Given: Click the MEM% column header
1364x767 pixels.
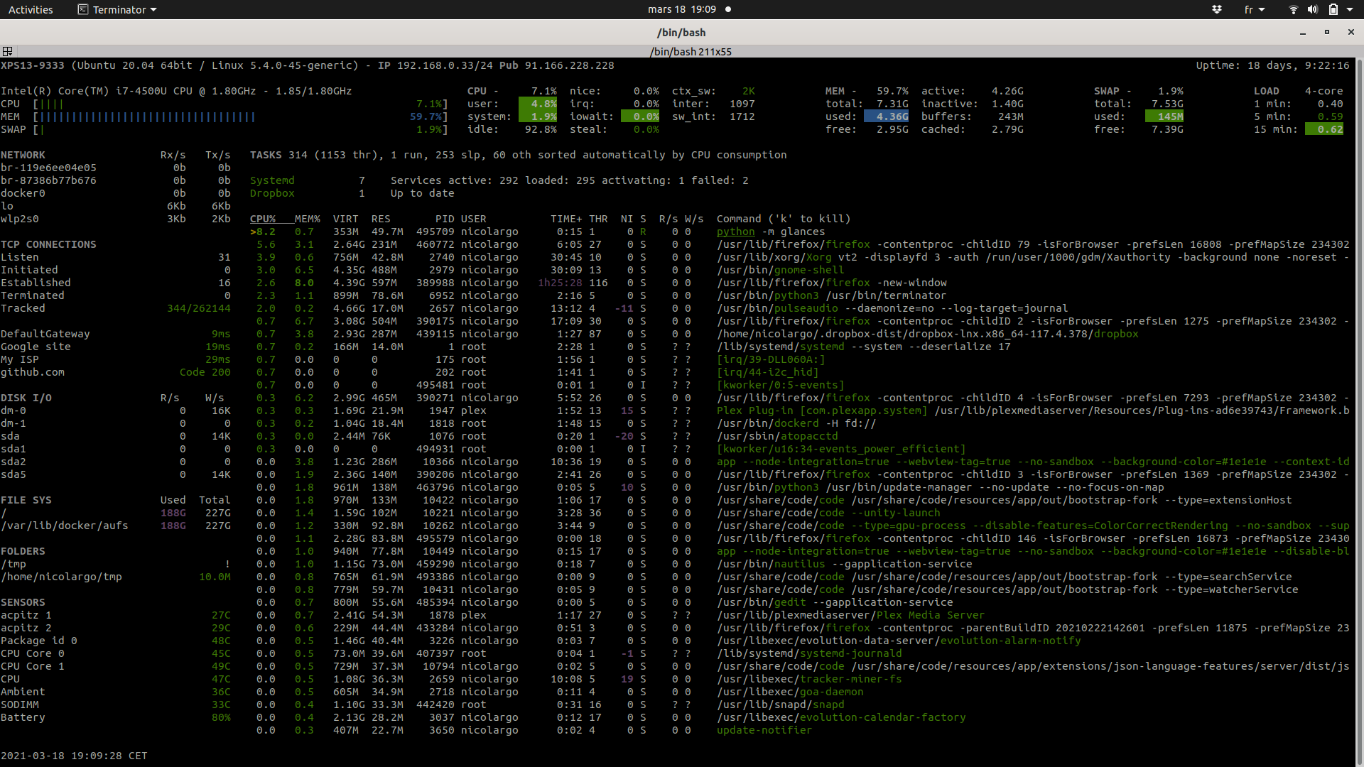Looking at the screenshot, I should tap(307, 218).
